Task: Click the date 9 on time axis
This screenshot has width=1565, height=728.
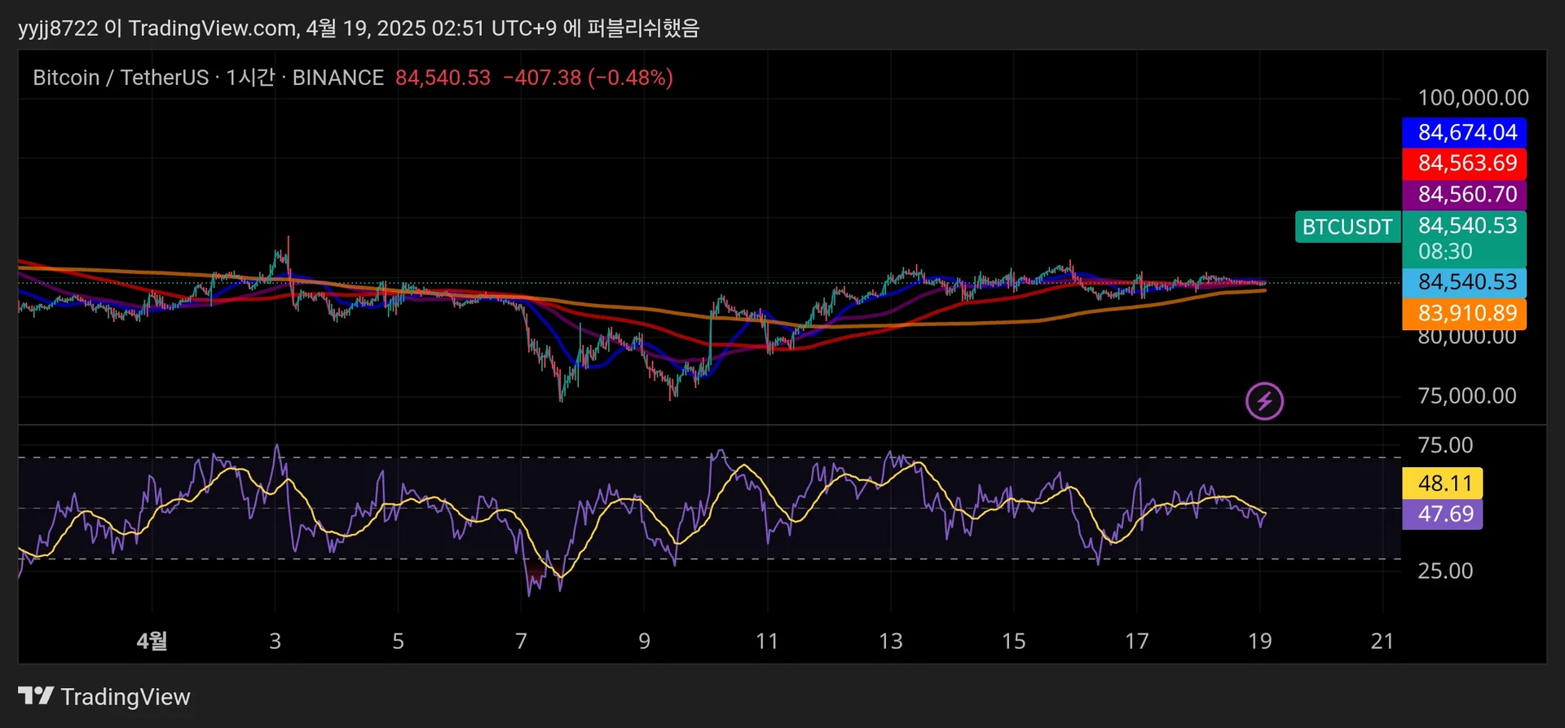Action: pos(644,641)
